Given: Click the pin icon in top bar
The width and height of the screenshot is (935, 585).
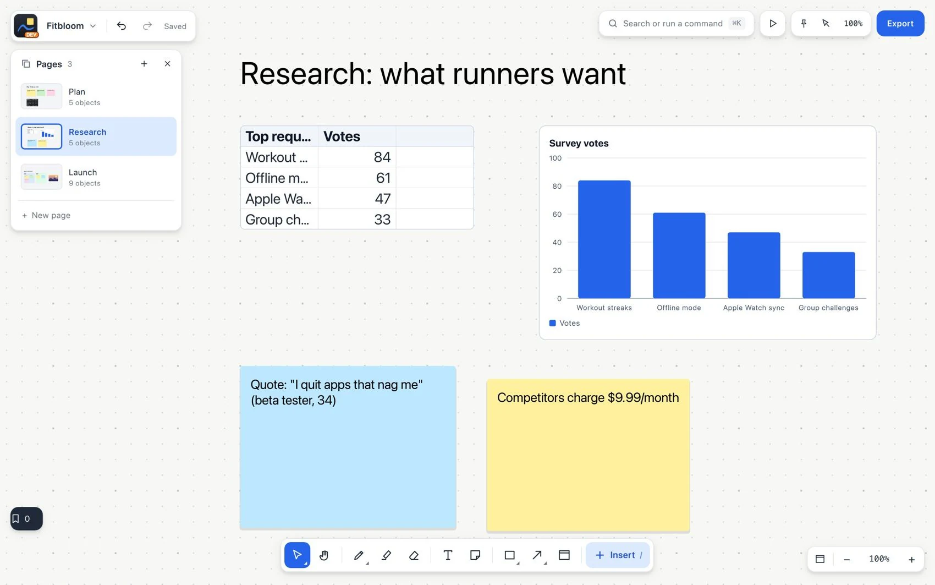Looking at the screenshot, I should coord(804,23).
